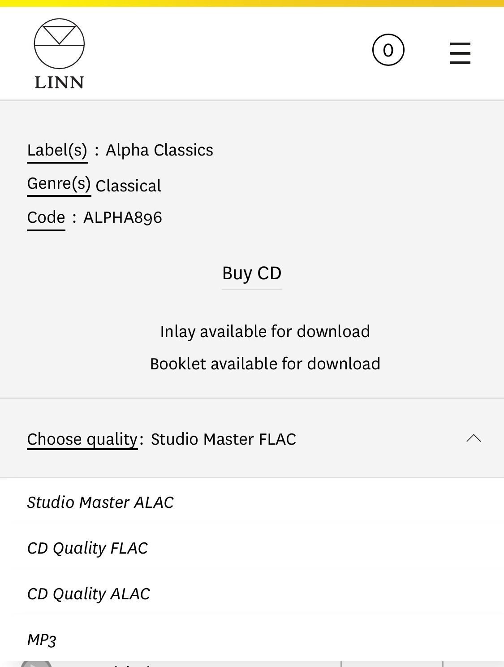Select Studio Master ALAC quality option
The height and width of the screenshot is (667, 504).
tap(100, 502)
